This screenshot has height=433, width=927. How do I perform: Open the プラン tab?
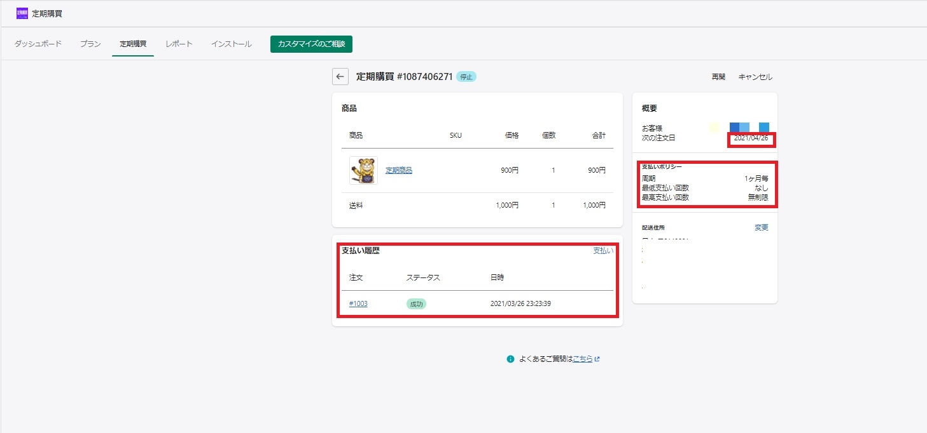click(90, 44)
